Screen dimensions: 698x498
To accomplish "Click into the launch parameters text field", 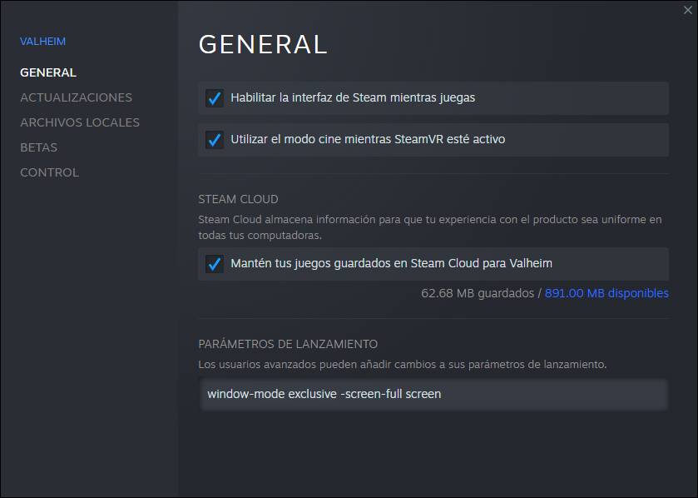I will 433,394.
